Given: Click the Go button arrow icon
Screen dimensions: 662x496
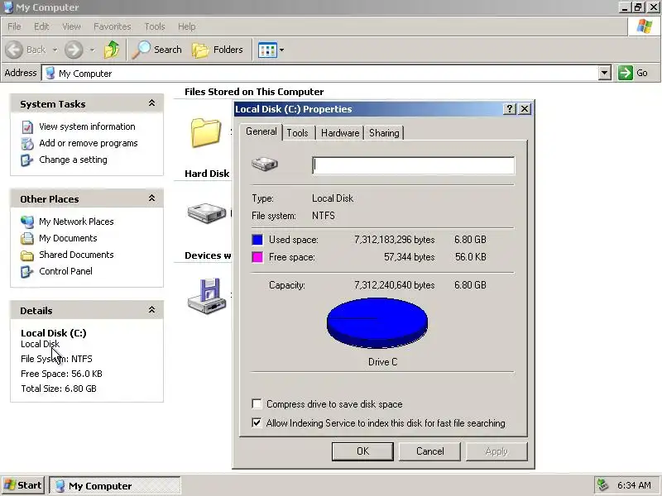Looking at the screenshot, I should click(x=626, y=73).
